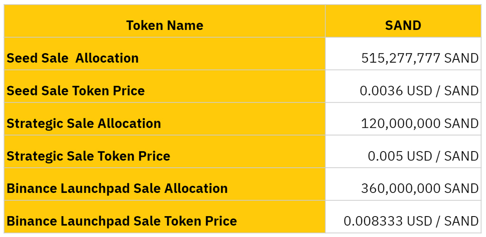Screen dimensions: 486x237
Task: Click the 'Strategic Sale Token Price' label
Action: (x=88, y=156)
